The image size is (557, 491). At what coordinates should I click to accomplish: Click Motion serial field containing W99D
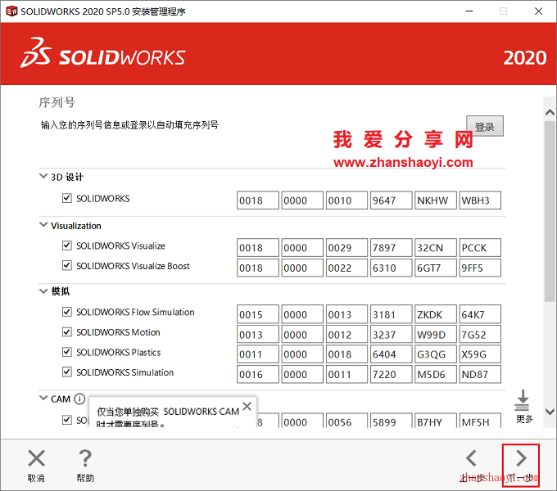pyautogui.click(x=436, y=335)
